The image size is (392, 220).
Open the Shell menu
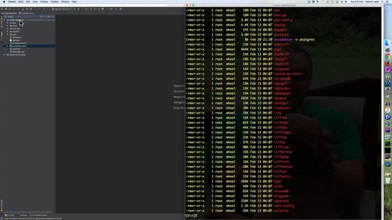pos(21,1)
